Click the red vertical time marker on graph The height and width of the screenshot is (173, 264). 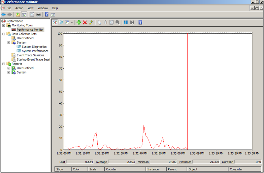pyautogui.click(x=187, y=82)
